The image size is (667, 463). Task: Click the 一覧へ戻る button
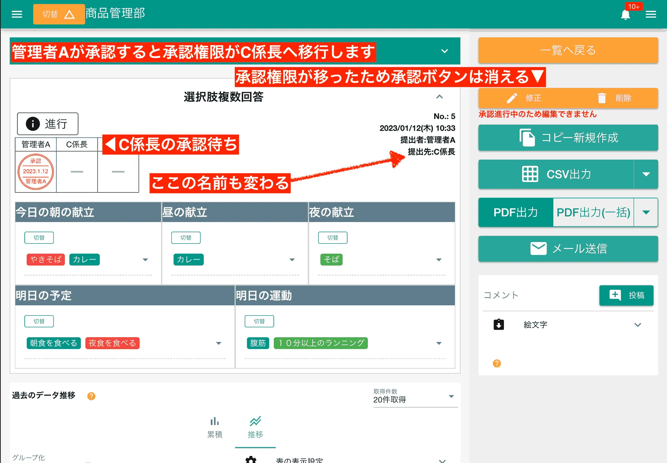point(568,50)
